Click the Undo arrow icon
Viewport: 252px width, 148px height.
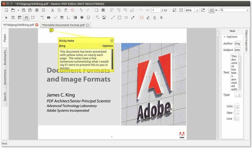[x=81, y=10]
